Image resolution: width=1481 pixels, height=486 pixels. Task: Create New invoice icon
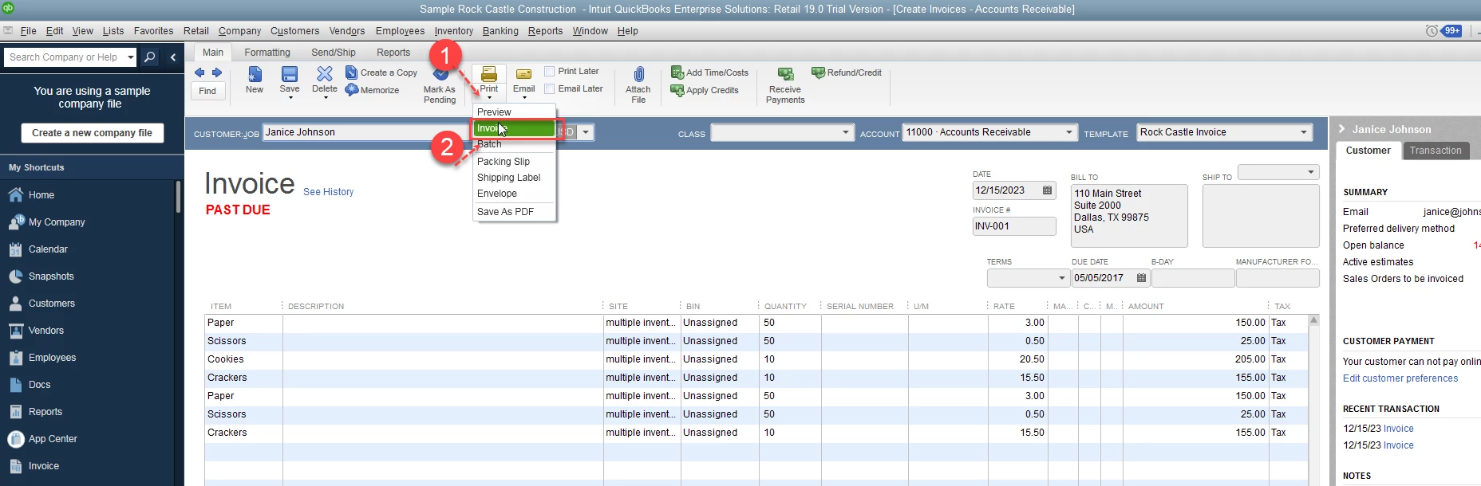click(255, 74)
